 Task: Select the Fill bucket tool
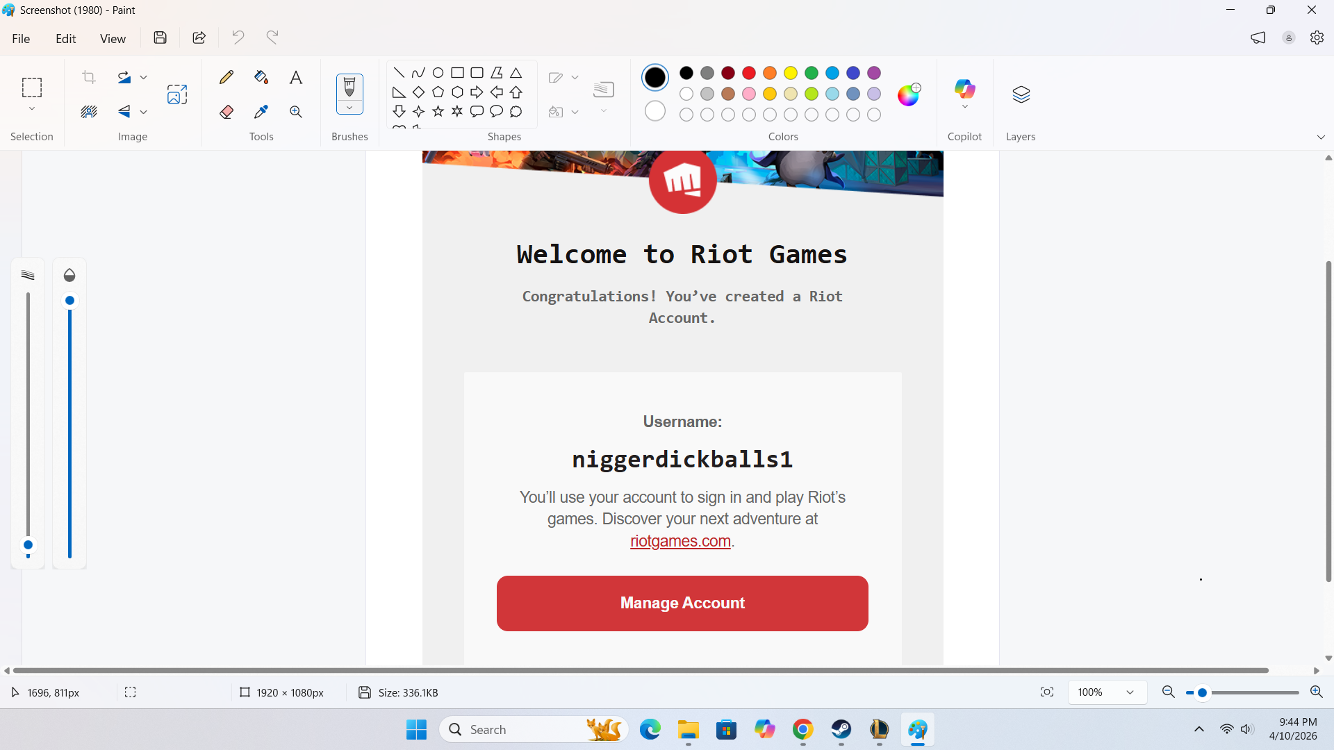(261, 77)
